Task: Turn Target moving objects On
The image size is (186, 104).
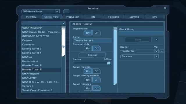Action: pyautogui.click(x=88, y=80)
